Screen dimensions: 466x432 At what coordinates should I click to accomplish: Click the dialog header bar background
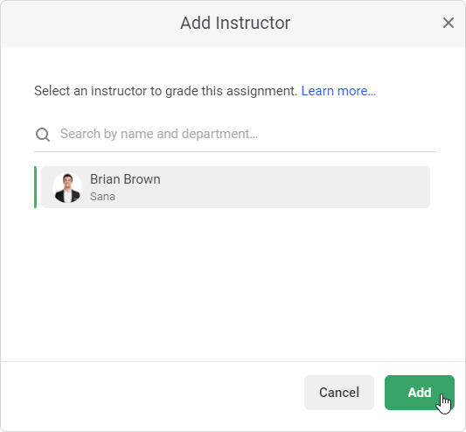pos(89,24)
